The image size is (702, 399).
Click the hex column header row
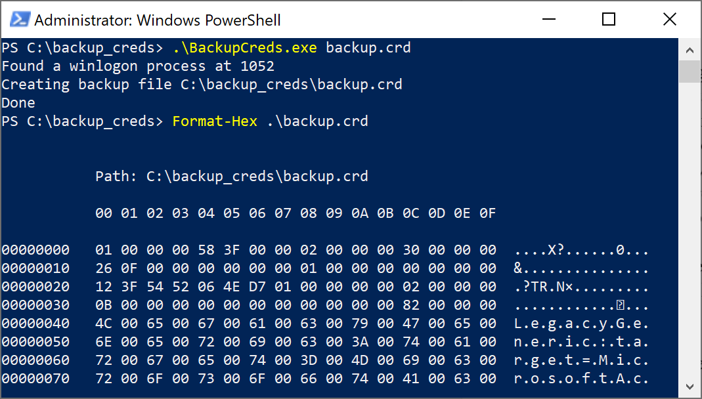(x=296, y=213)
